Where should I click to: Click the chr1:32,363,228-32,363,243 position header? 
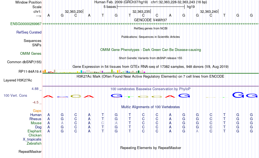179,2
